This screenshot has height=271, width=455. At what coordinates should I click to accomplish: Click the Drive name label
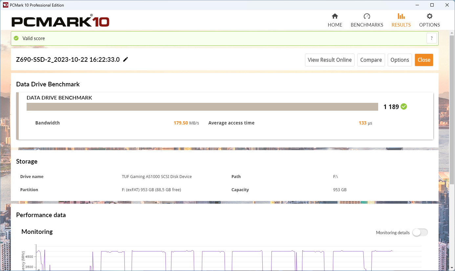point(32,176)
